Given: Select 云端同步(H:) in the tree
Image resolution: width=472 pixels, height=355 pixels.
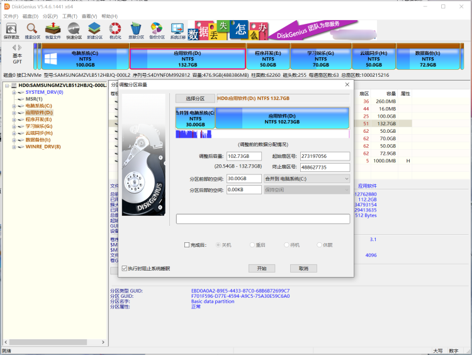Looking at the screenshot, I should coord(39,133).
